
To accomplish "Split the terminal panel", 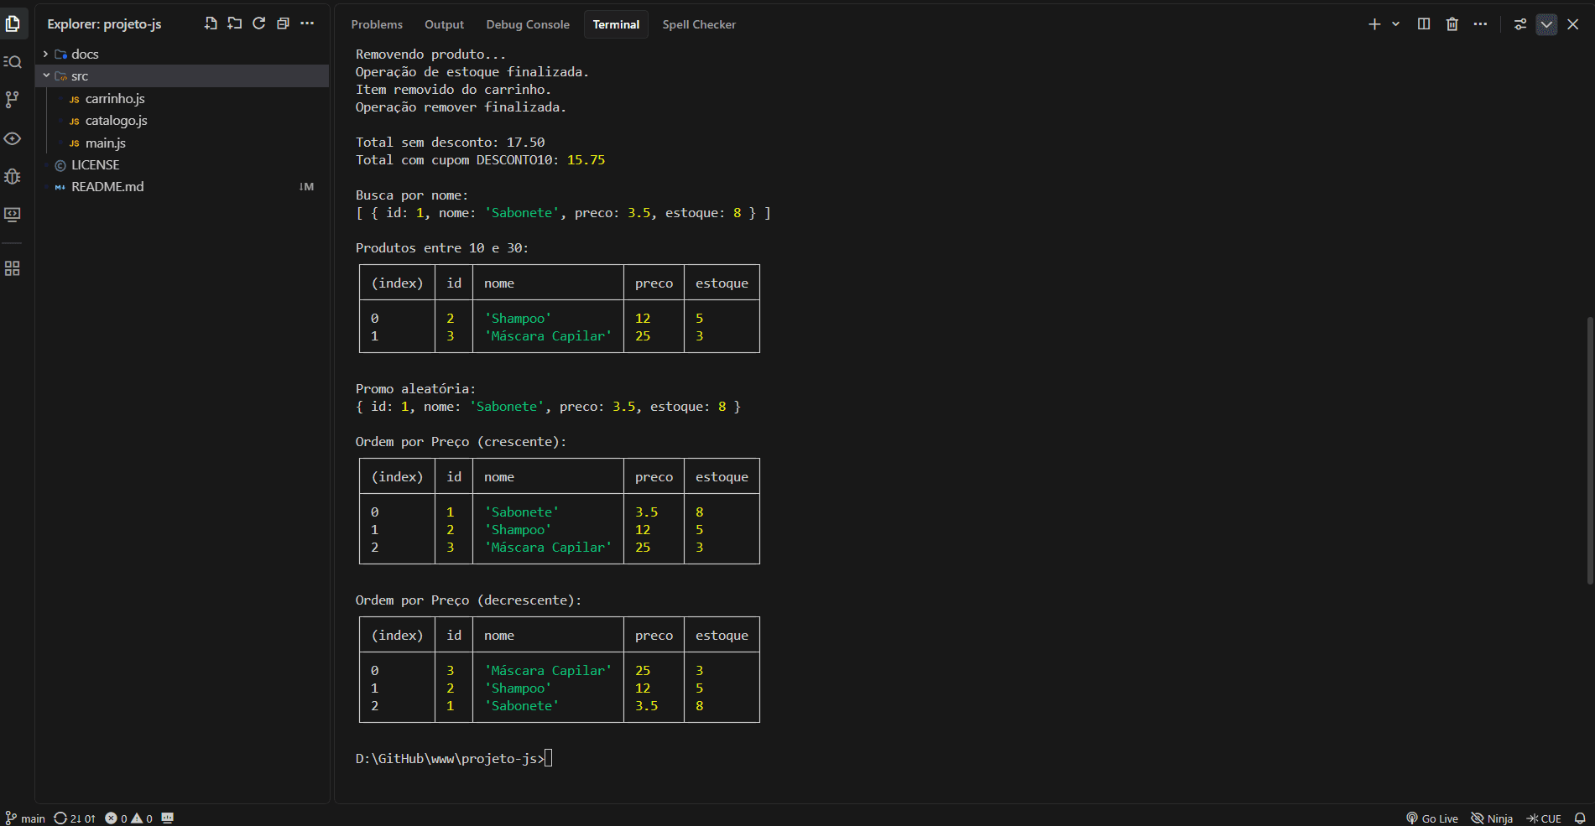I will tap(1424, 24).
